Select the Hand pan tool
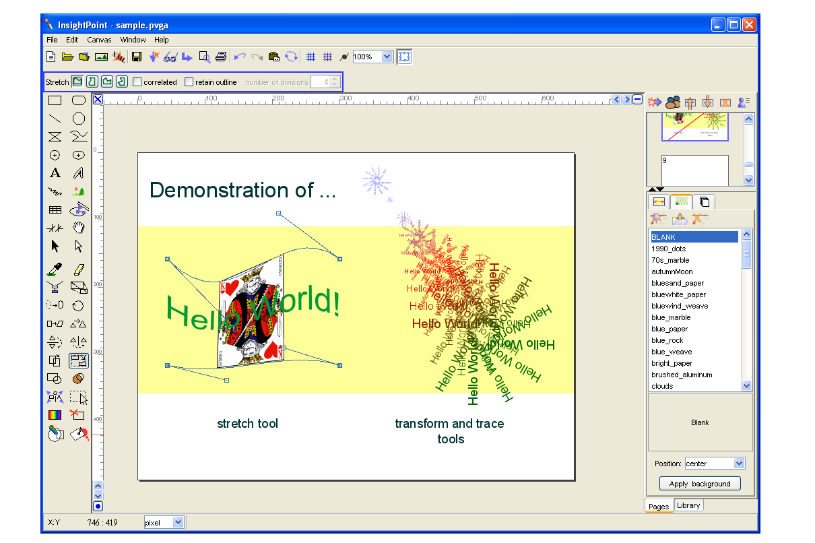 click(x=79, y=228)
